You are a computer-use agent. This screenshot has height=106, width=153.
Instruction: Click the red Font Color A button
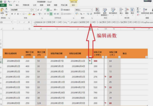click(34, 14)
